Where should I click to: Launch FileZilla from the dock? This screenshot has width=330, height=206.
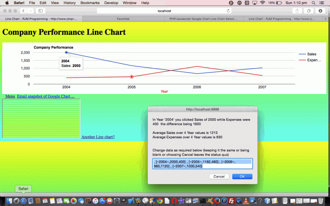(231, 201)
